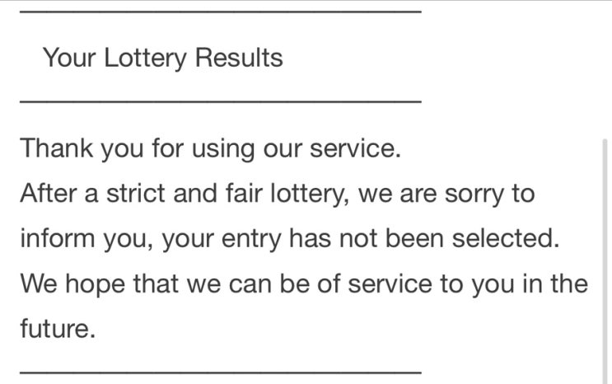
Task: Click the word "been" before "selected."
Action: (x=414, y=238)
